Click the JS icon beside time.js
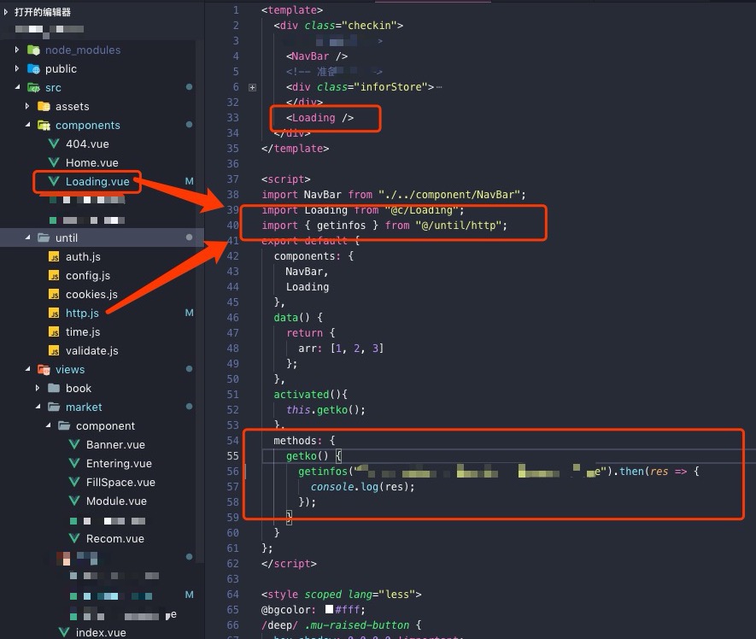 [x=54, y=331]
